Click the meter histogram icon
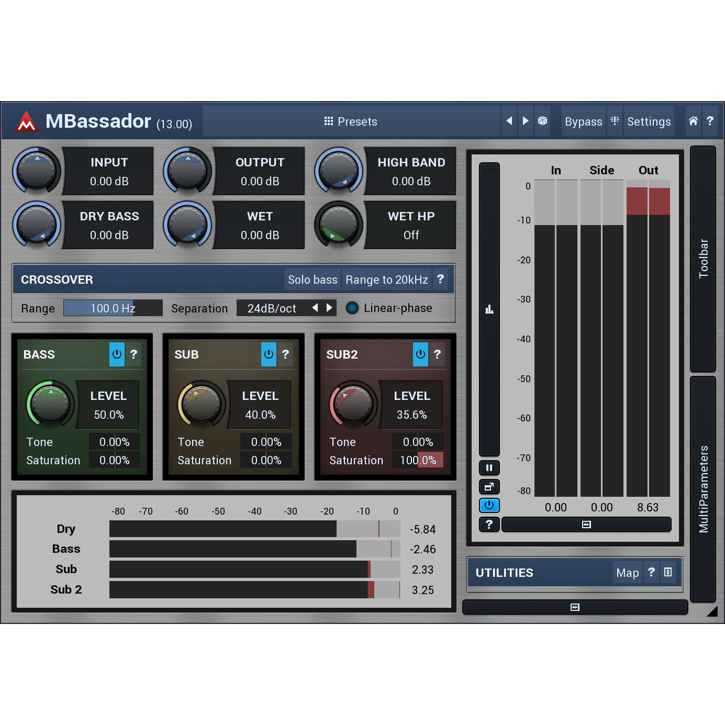The width and height of the screenshot is (725, 725). point(489,309)
